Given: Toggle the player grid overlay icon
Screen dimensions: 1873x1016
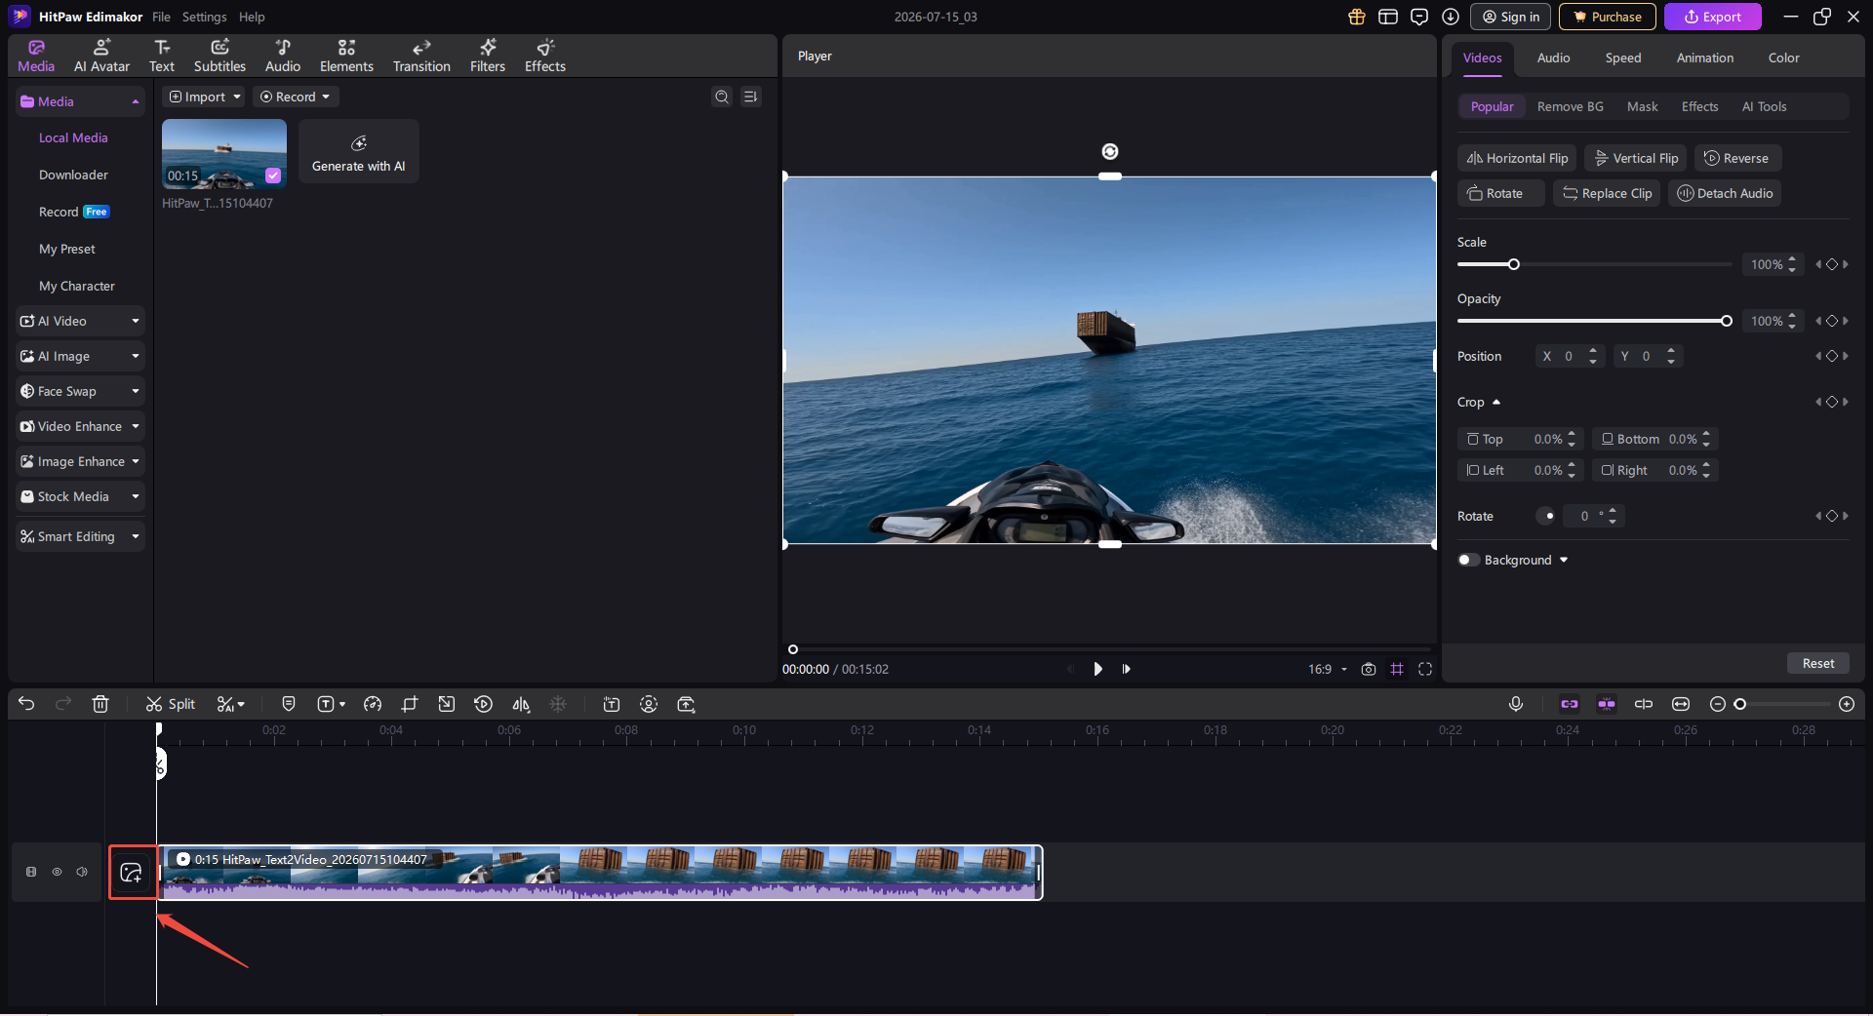Looking at the screenshot, I should coord(1397,669).
